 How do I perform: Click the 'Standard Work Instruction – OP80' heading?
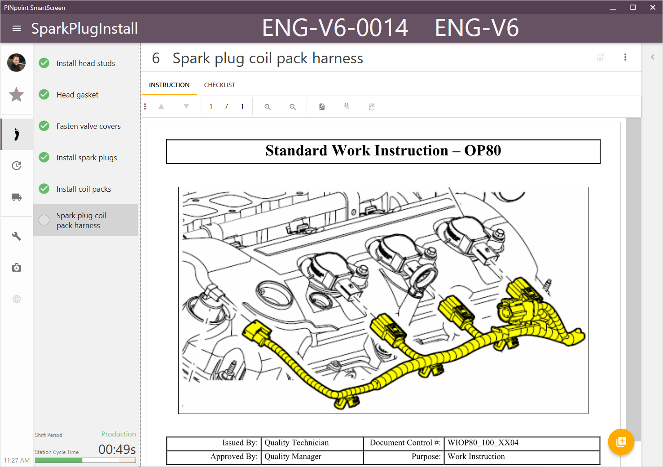click(383, 151)
